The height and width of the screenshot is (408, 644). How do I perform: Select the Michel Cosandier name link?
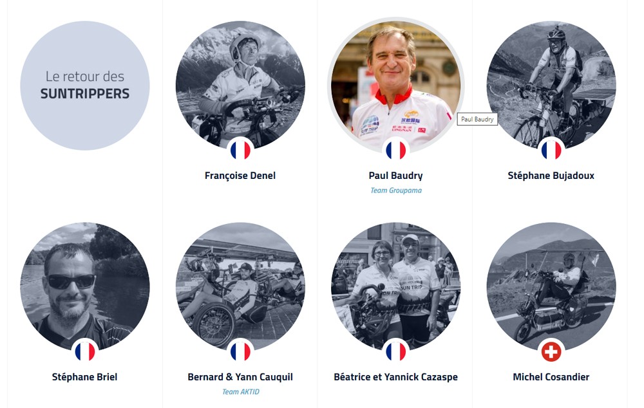[x=551, y=377]
